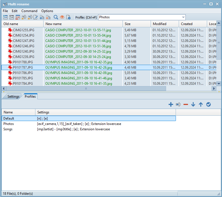Screen dimensions: 222x197
Task: Open the Profile combo box dropdown arrow
Action: 183,17
